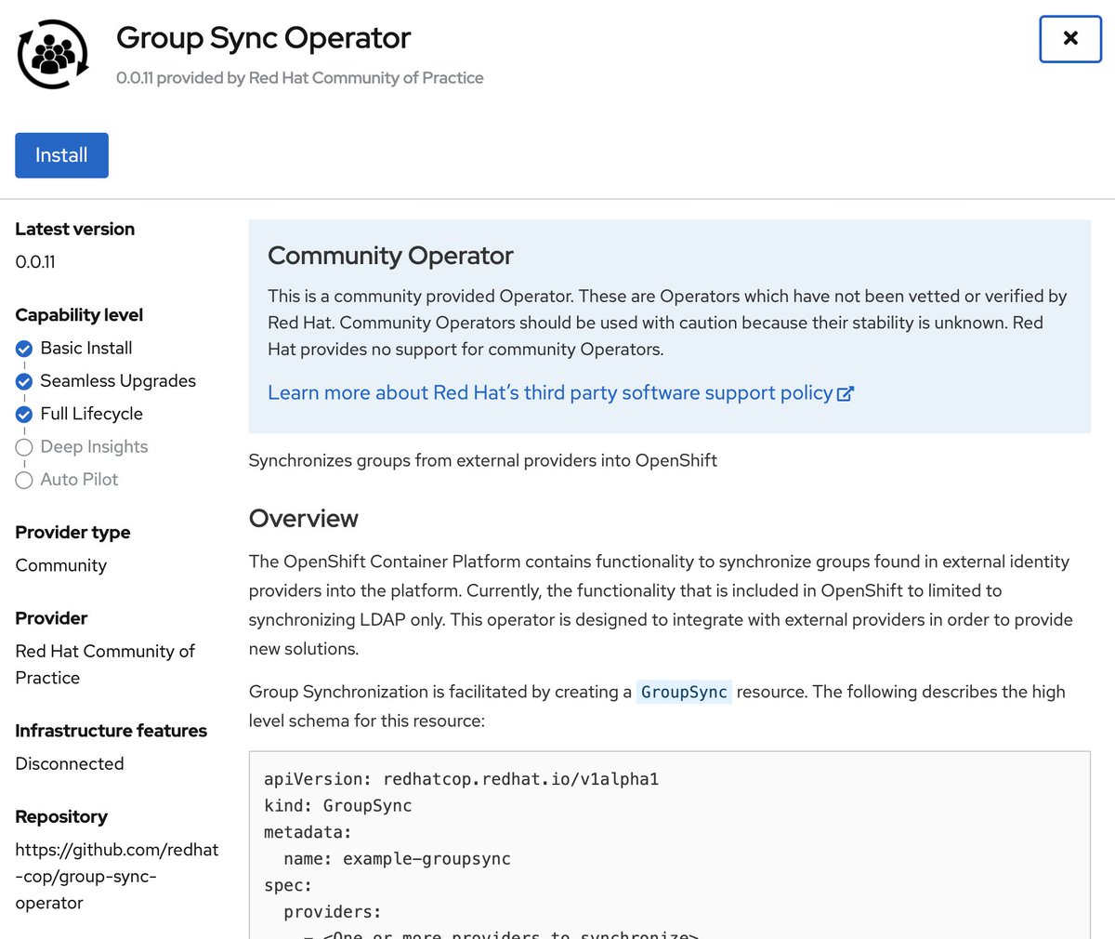
Task: Click the Auto Pilot empty circle icon
Action: [24, 480]
